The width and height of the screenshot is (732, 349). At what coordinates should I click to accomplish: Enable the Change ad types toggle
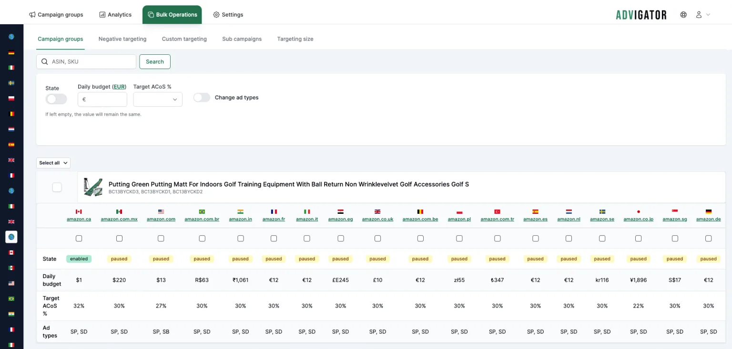pyautogui.click(x=202, y=97)
